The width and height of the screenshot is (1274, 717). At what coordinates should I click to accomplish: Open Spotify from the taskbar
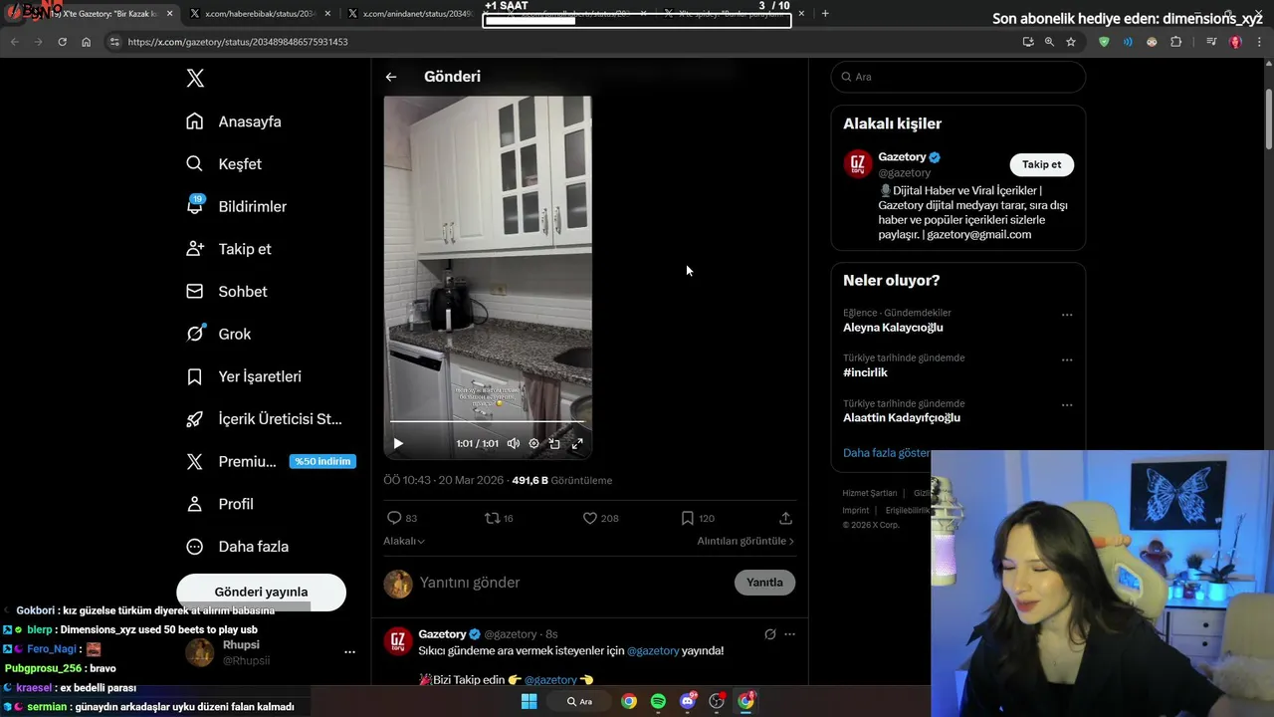coord(658,701)
